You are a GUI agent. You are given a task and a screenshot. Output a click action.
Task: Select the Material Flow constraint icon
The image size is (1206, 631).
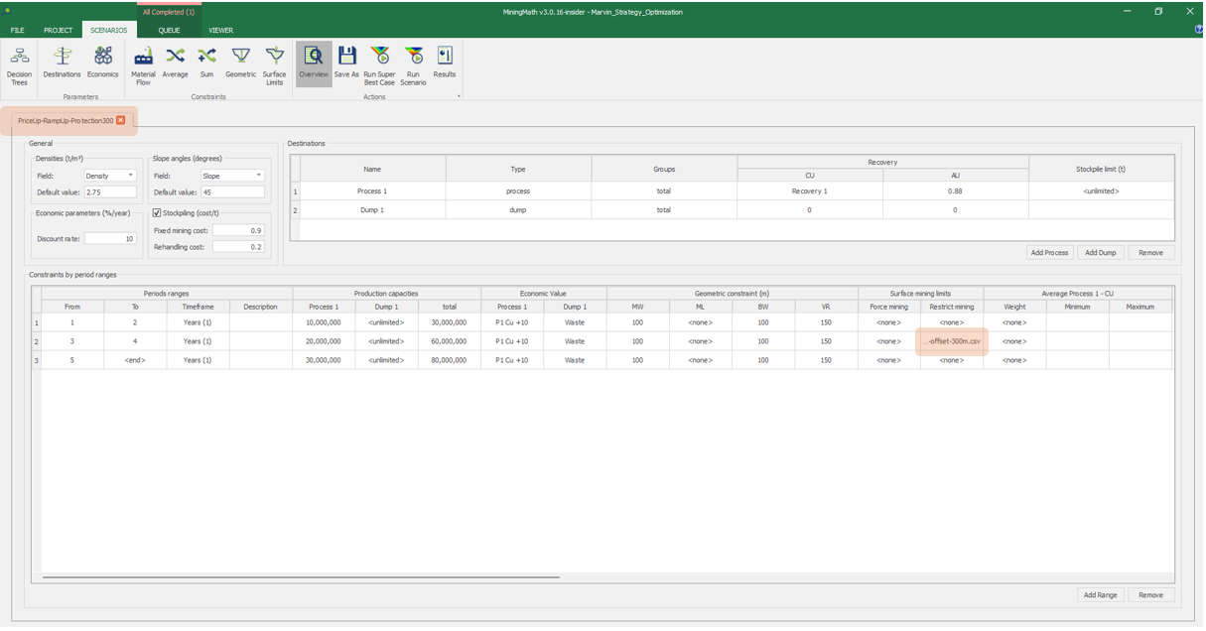point(143,63)
